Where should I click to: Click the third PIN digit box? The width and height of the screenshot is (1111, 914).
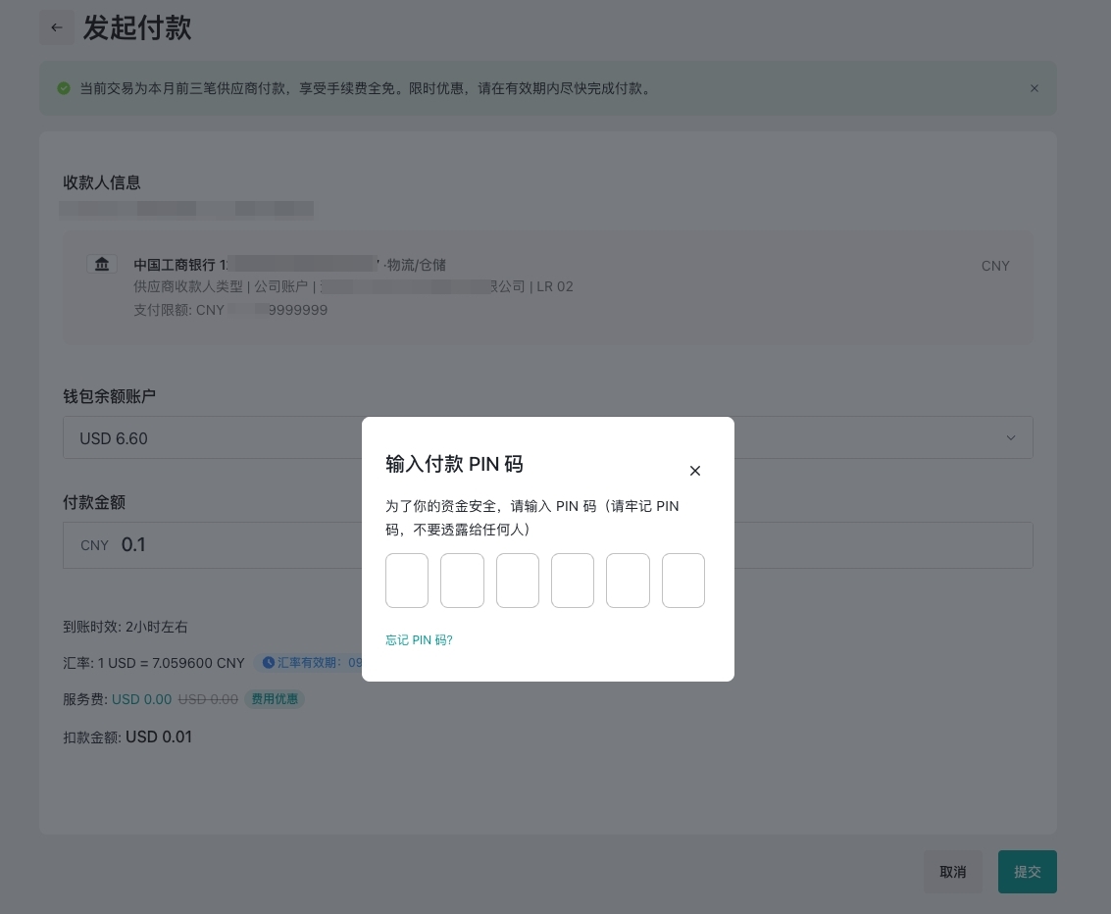tap(518, 581)
